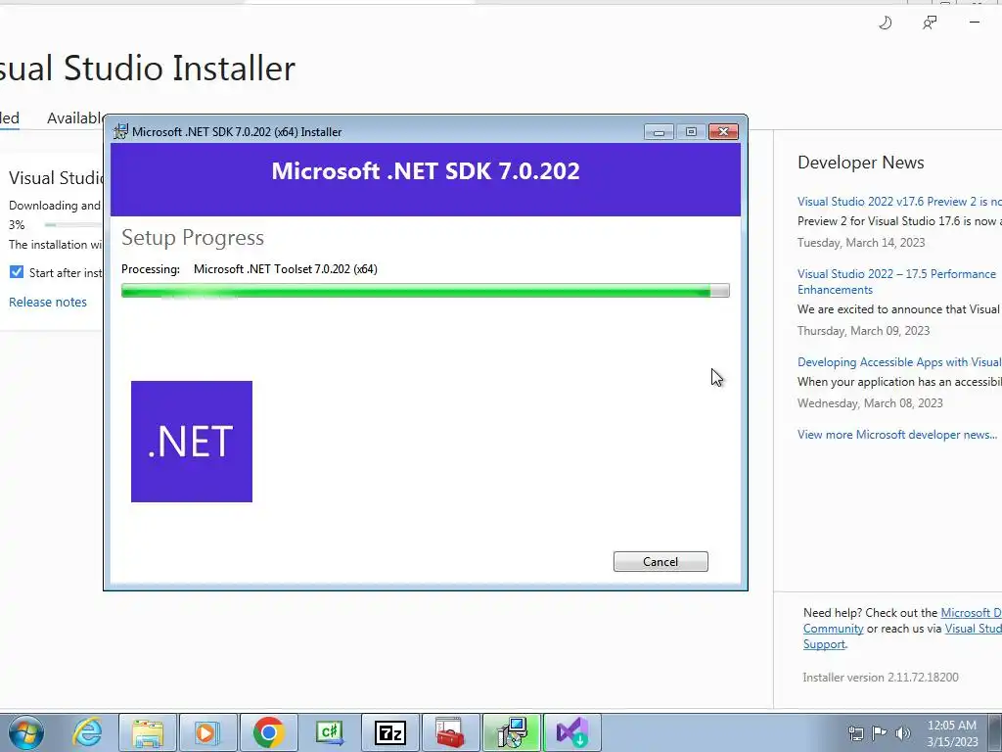
Task: Click Visual Studio download progress bar at 3%
Action: click(73, 225)
